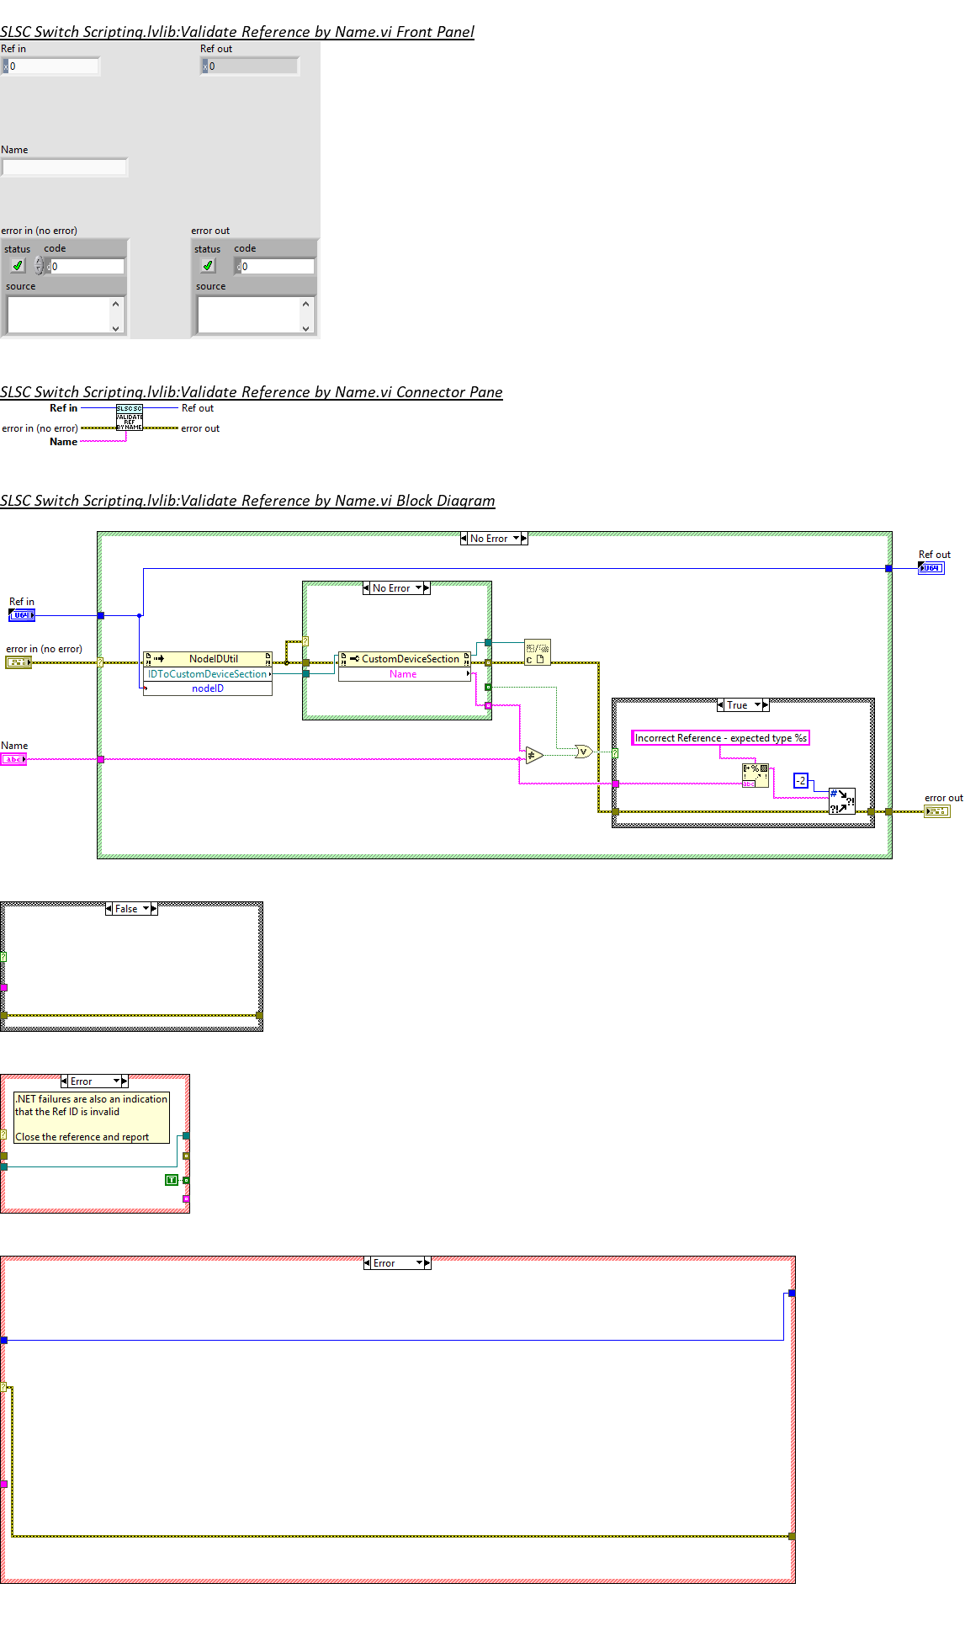Screen dimensions: 965x1626
Task: Open dropdown of Error case with .NET comment
Action: 117,1081
